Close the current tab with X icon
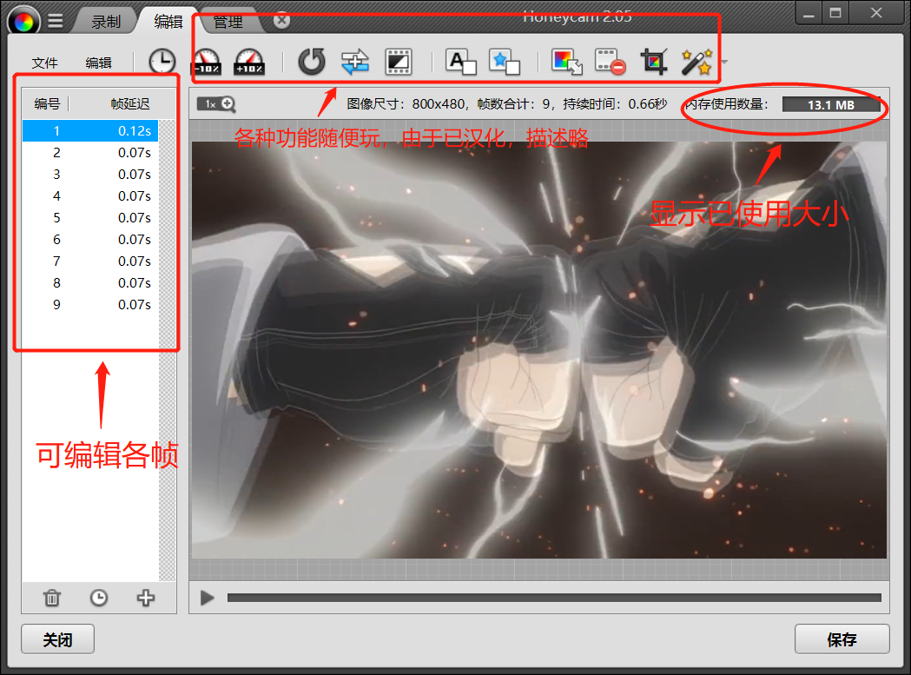This screenshot has width=911, height=675. click(x=281, y=21)
